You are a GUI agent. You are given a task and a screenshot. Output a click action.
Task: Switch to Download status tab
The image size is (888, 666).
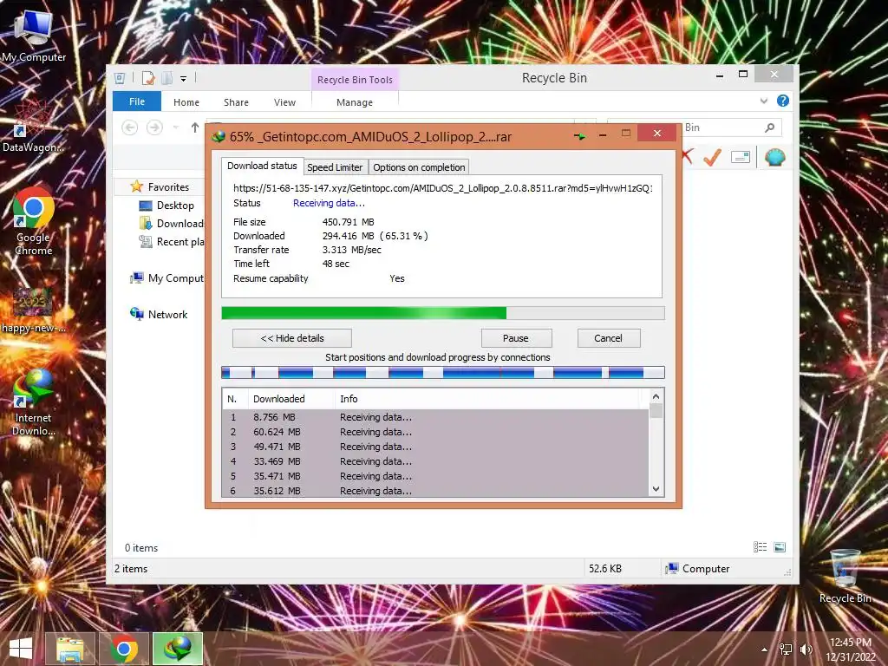point(262,166)
